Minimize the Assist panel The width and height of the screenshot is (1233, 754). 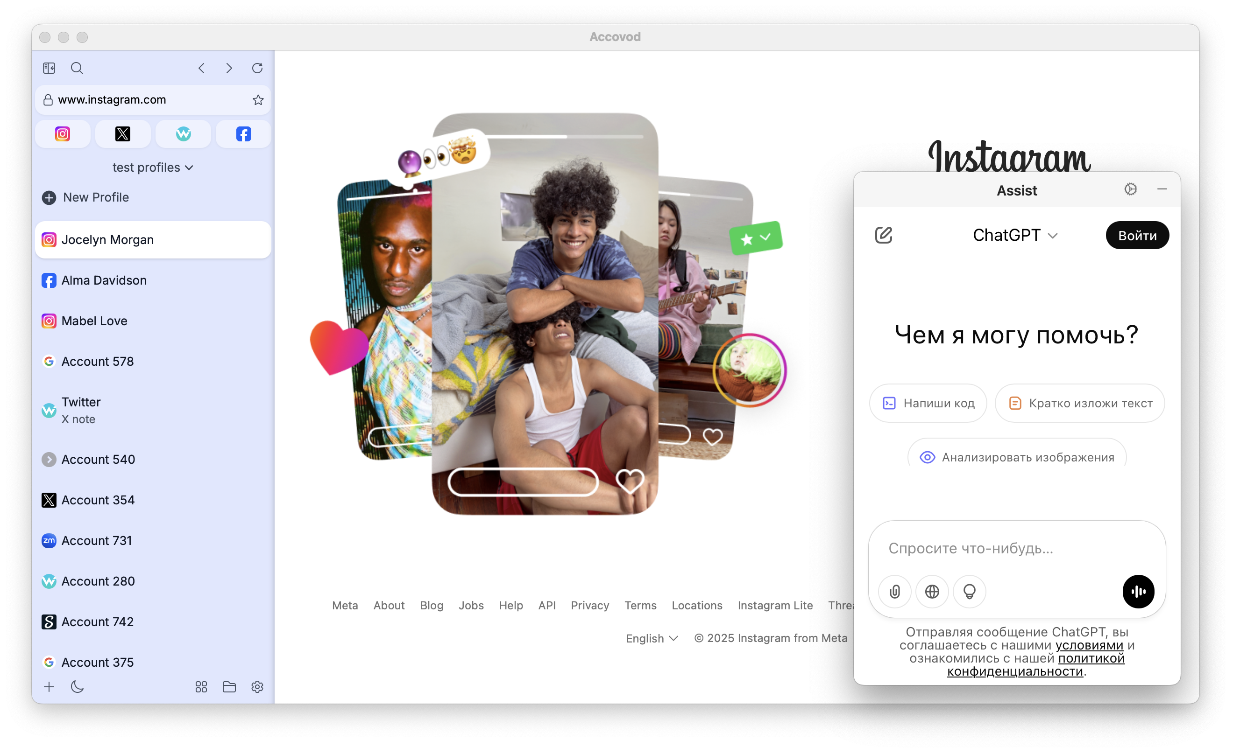pos(1162,189)
